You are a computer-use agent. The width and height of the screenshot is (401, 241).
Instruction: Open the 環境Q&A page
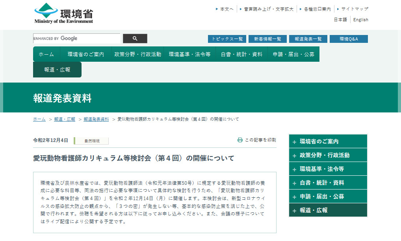[x=348, y=39]
